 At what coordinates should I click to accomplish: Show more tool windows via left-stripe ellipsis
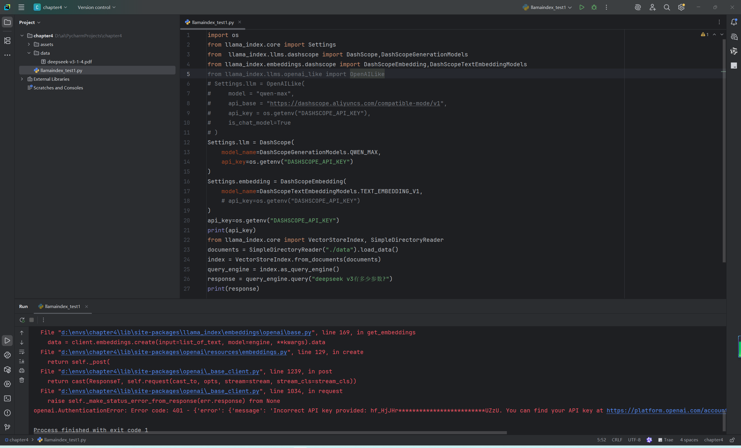(x=7, y=55)
